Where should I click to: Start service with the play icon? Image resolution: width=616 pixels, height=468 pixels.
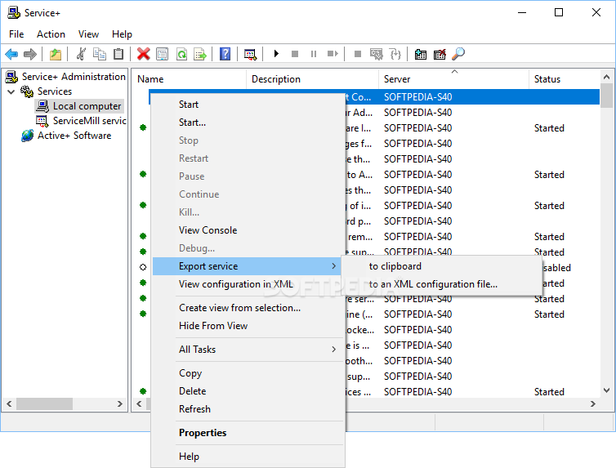[x=276, y=53]
